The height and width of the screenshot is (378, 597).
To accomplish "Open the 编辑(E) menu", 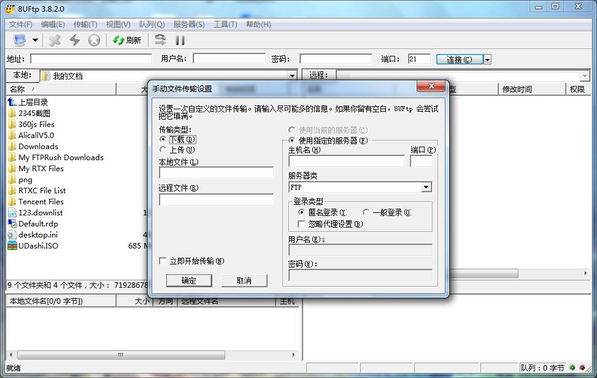I will pos(53,25).
